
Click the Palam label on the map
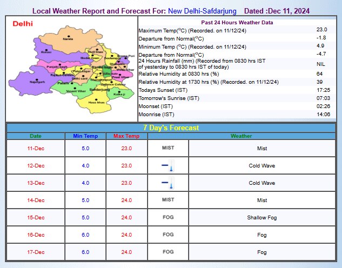tap(63, 84)
